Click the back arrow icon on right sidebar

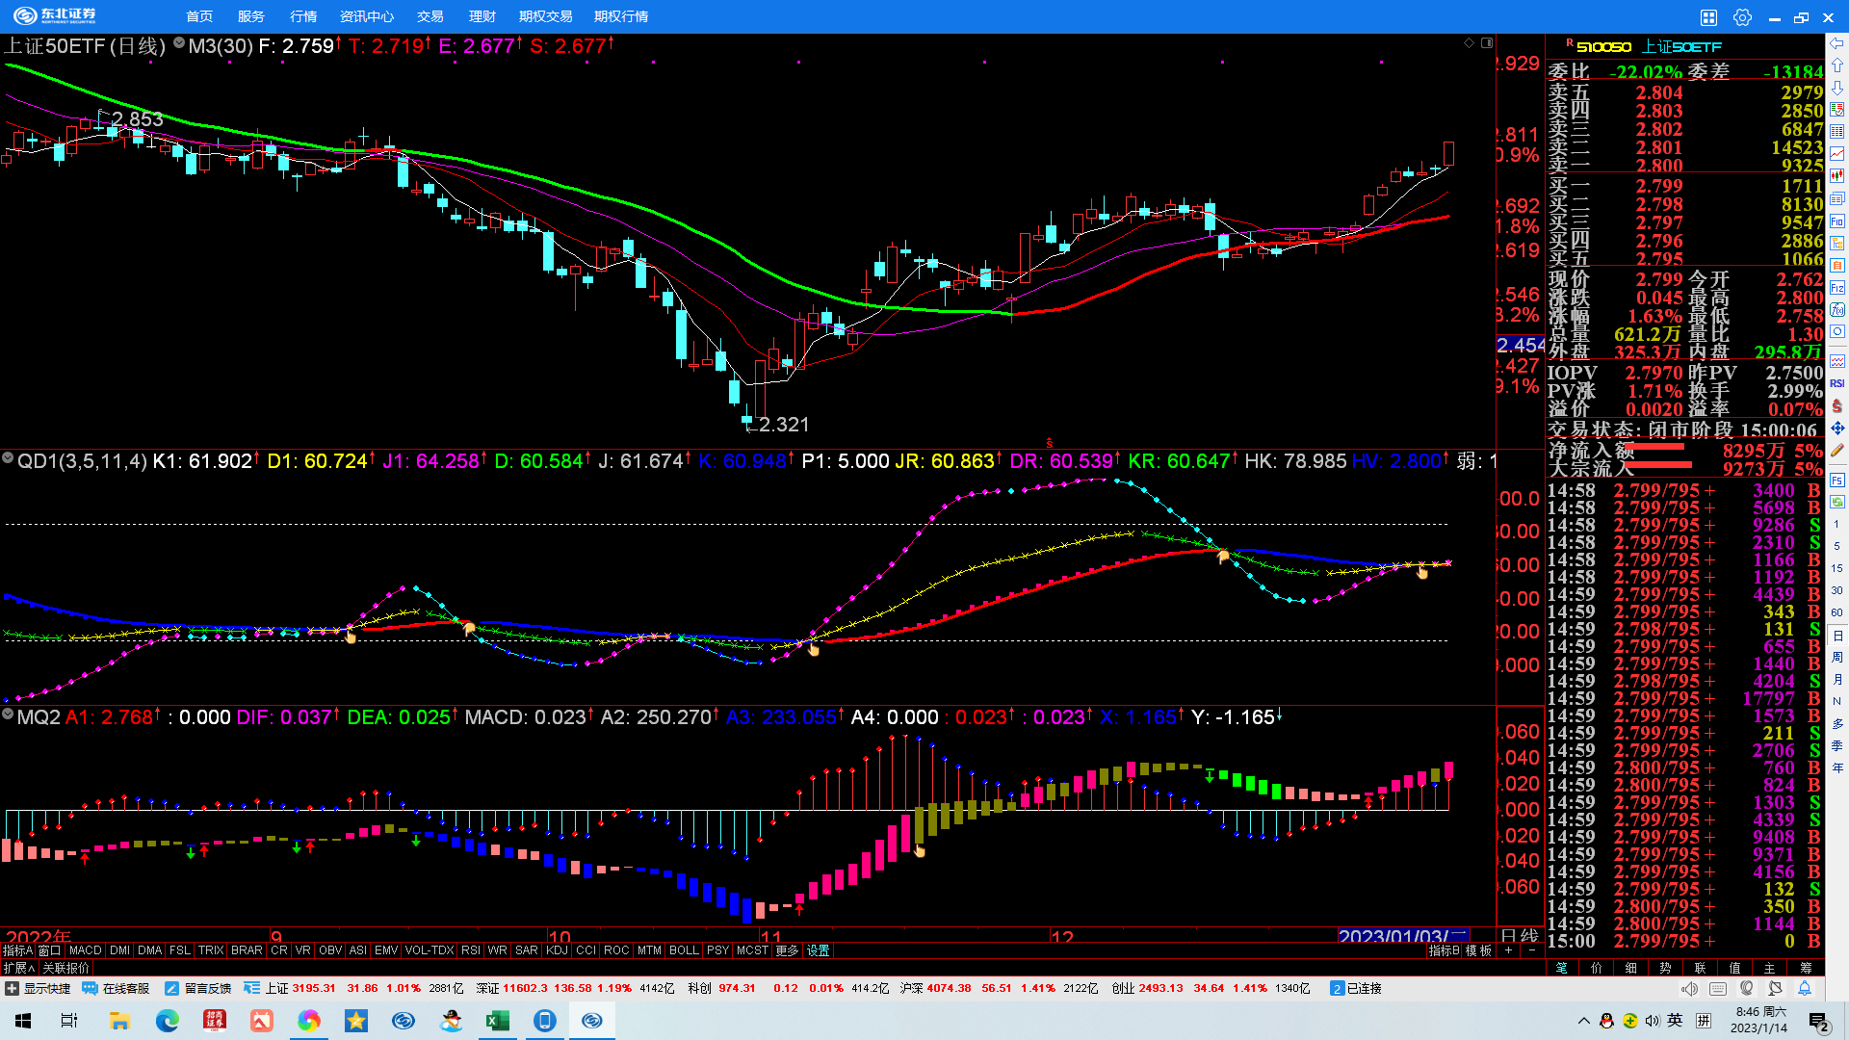tap(1837, 44)
